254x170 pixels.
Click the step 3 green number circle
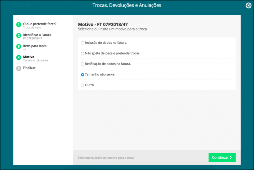[19, 47]
